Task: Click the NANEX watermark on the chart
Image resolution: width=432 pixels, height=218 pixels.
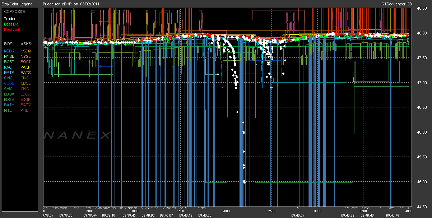Action: [x=77, y=135]
